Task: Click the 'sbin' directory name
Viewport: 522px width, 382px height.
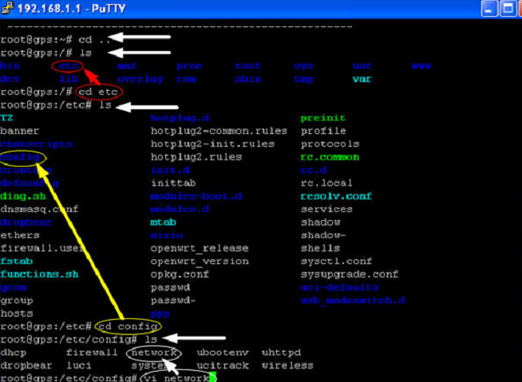Action: point(248,79)
